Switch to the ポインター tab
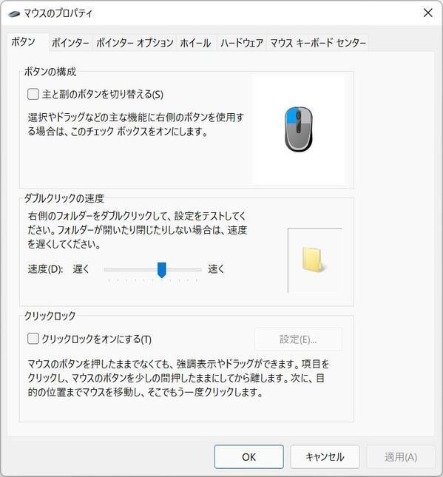The height and width of the screenshot is (477, 443). [70, 43]
